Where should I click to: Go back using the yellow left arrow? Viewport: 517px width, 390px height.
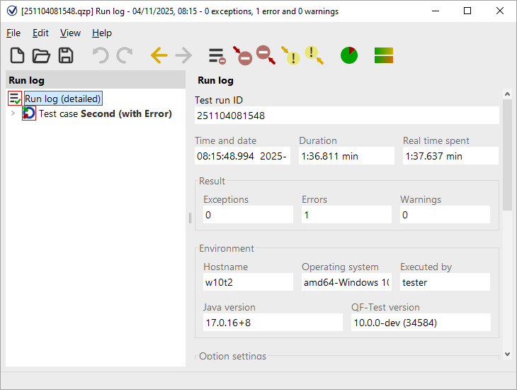[x=159, y=55]
